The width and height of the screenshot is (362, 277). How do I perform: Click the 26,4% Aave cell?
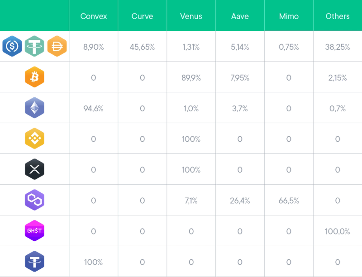pos(240,201)
